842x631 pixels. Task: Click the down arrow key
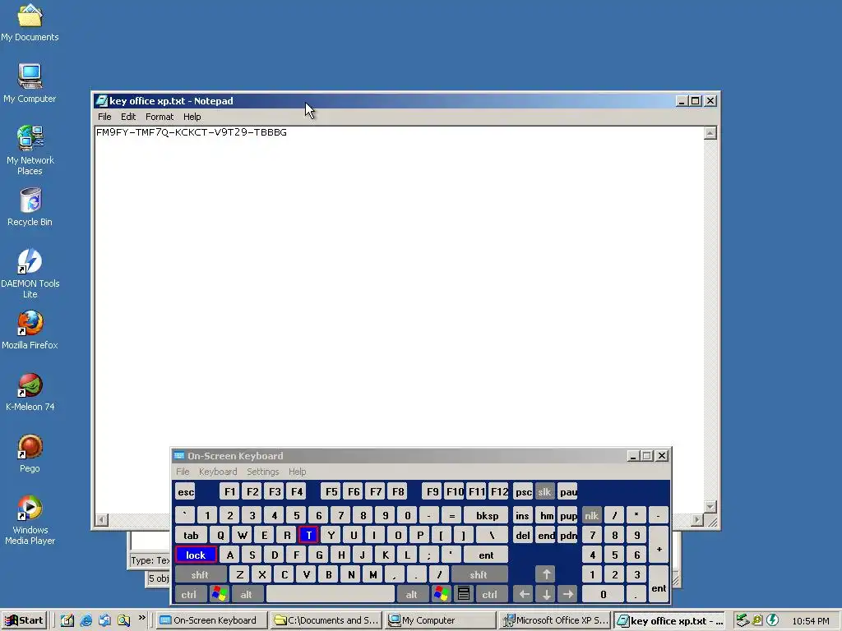point(546,594)
